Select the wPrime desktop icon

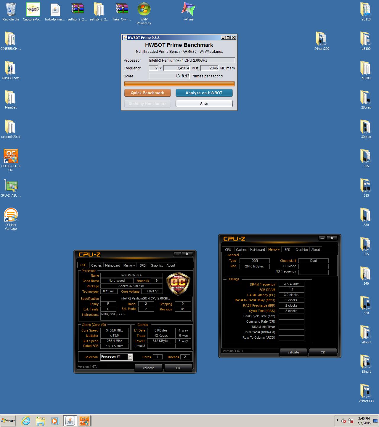[x=188, y=12]
